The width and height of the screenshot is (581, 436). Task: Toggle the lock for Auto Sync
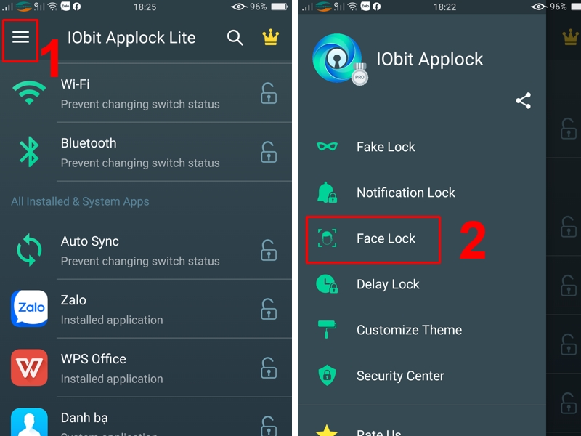pyautogui.click(x=269, y=250)
